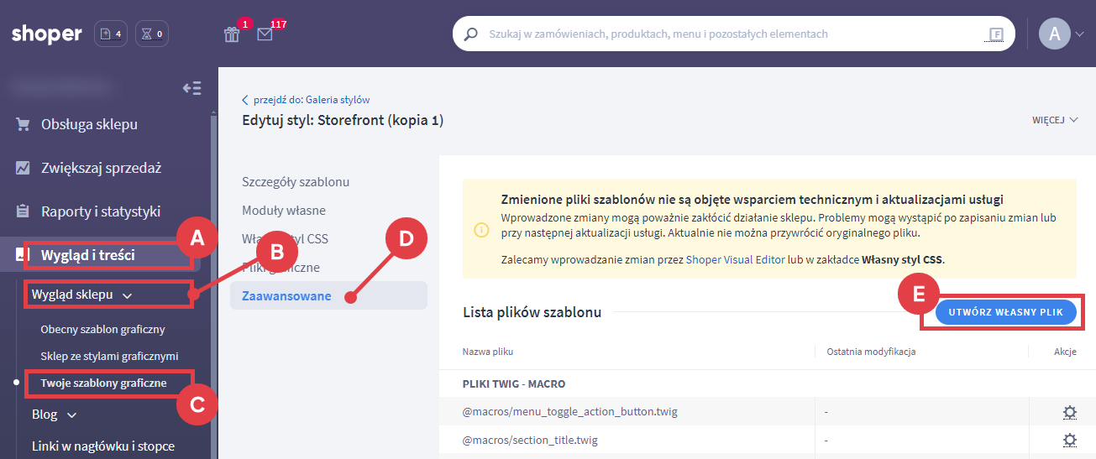This screenshot has width=1096, height=459.
Task: Click Utwórz własny plik button
Action: click(1004, 312)
